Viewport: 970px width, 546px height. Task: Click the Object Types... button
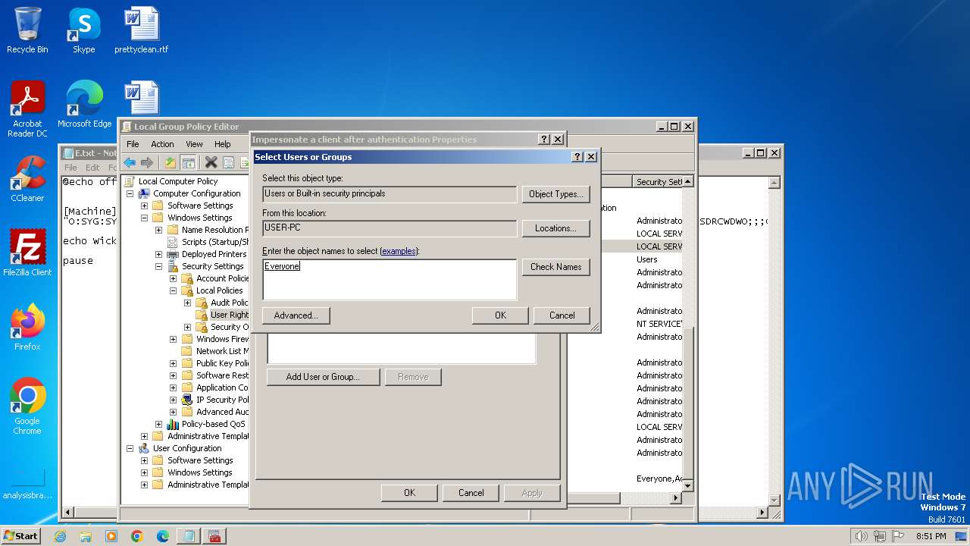pos(555,194)
